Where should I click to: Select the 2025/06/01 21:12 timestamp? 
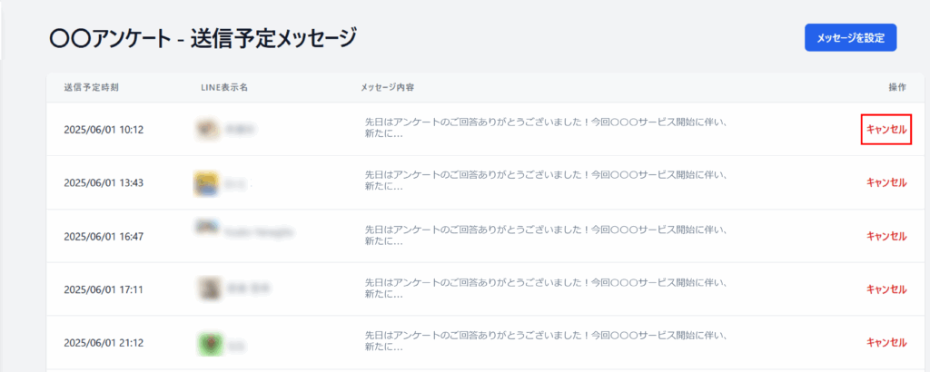pos(104,343)
